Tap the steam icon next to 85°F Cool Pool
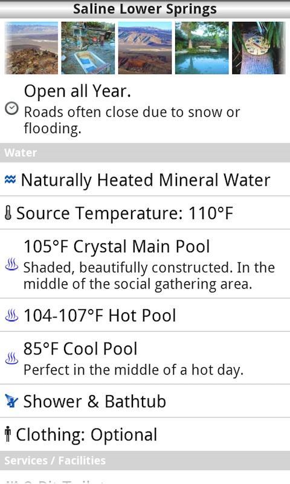The height and width of the screenshot is (484, 290). click(11, 358)
